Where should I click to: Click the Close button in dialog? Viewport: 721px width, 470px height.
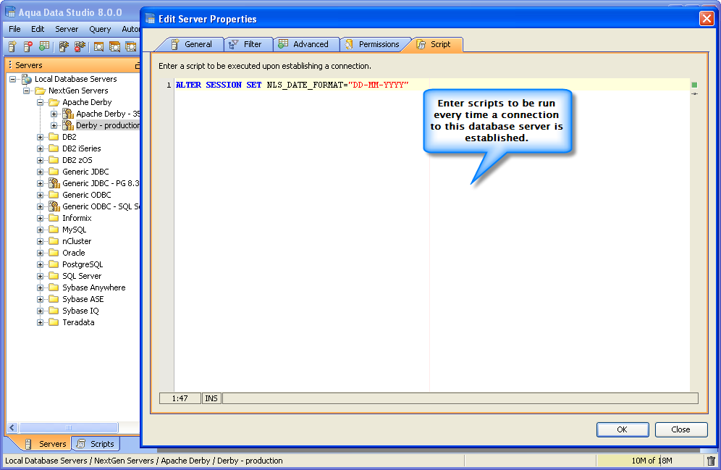(x=681, y=429)
